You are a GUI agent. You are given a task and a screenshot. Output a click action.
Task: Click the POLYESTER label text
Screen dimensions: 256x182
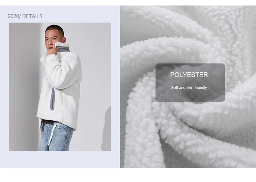pos(189,75)
